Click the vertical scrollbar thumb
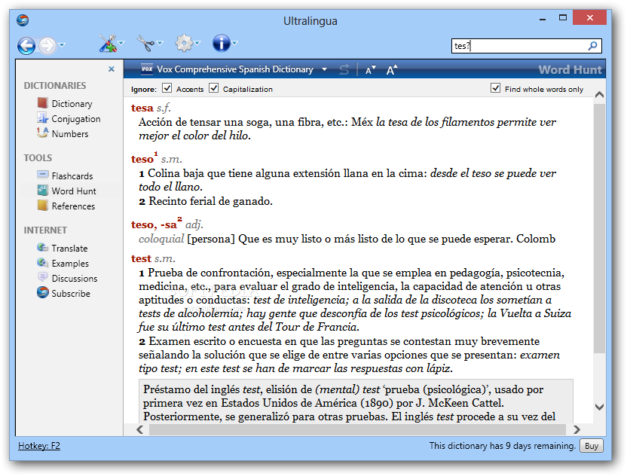Viewport: 627px width, 476px height. point(599,229)
